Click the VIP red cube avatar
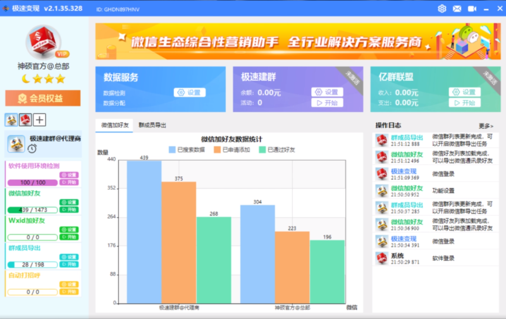Image resolution: width=506 pixels, height=319 pixels. [x=44, y=42]
